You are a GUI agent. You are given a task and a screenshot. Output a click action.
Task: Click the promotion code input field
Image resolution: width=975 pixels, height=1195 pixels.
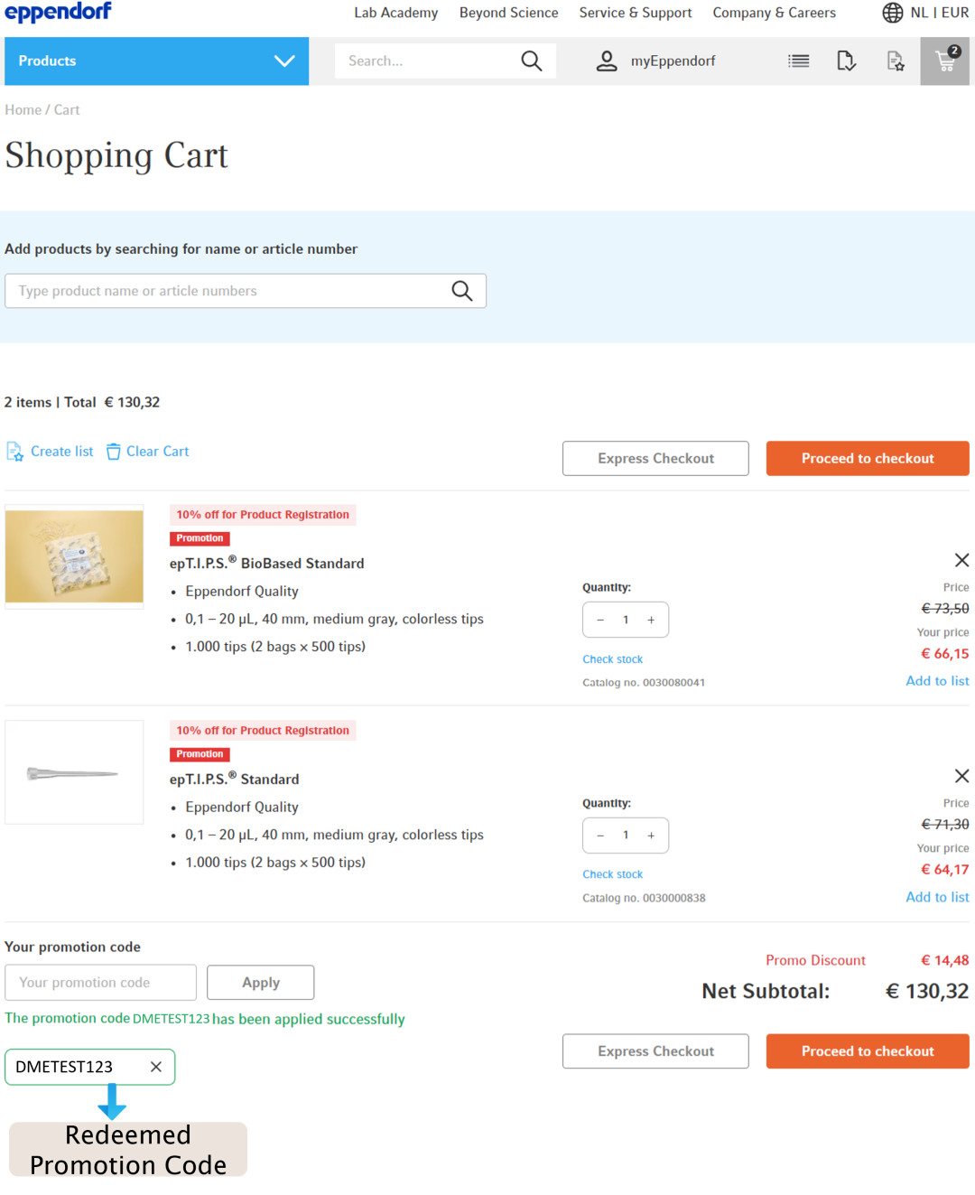click(x=100, y=982)
